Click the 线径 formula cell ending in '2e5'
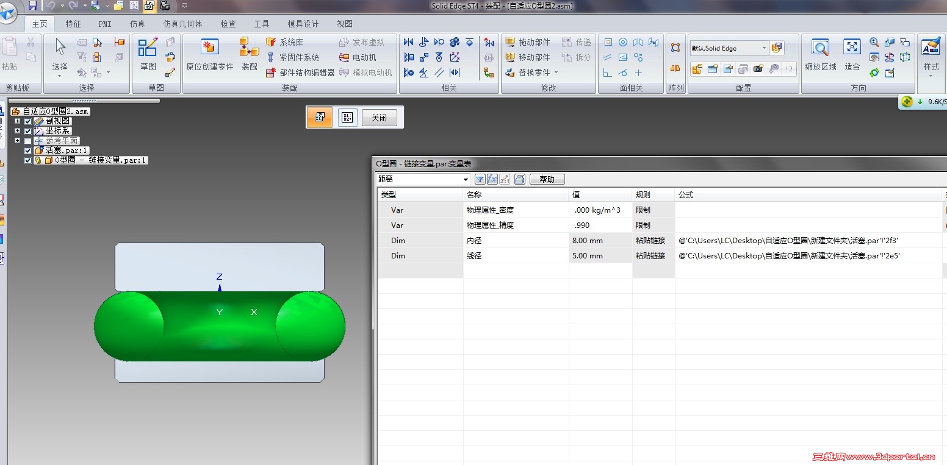The height and width of the screenshot is (465, 947). pyautogui.click(x=808, y=256)
